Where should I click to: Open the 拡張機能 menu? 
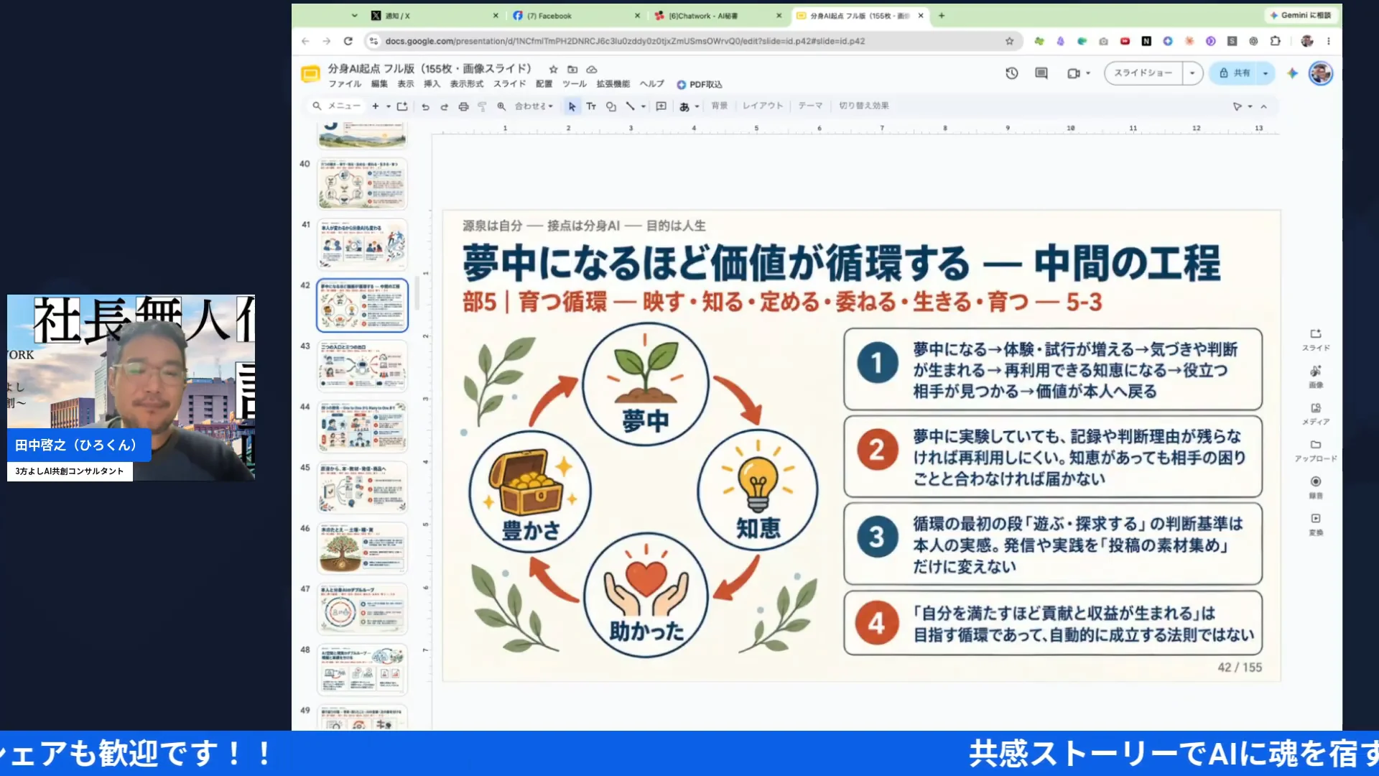point(613,84)
